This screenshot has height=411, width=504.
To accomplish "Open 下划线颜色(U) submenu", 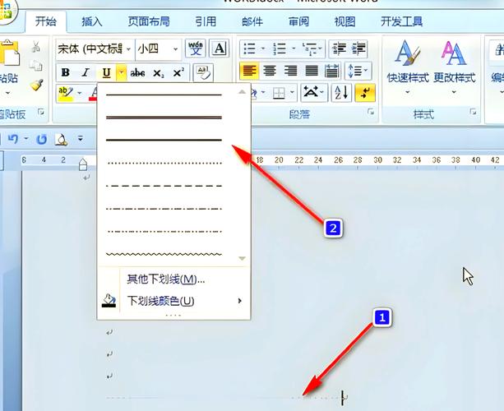I will click(174, 301).
